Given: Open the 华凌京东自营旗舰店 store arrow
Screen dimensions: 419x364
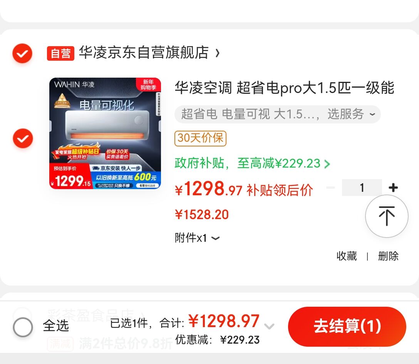Looking at the screenshot, I should click(218, 53).
